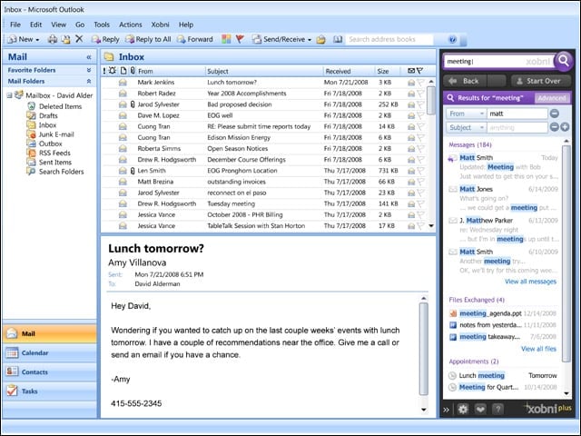581x436 pixels.
Task: Click View all messages link
Action: coord(530,282)
